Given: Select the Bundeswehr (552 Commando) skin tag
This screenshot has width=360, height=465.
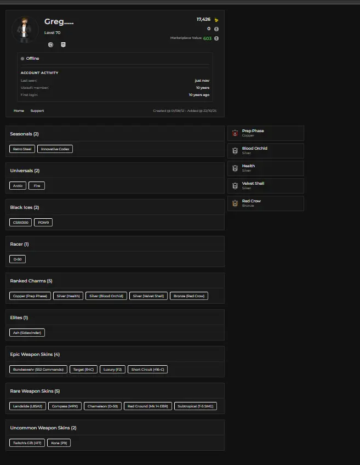Looking at the screenshot, I should [38, 370].
